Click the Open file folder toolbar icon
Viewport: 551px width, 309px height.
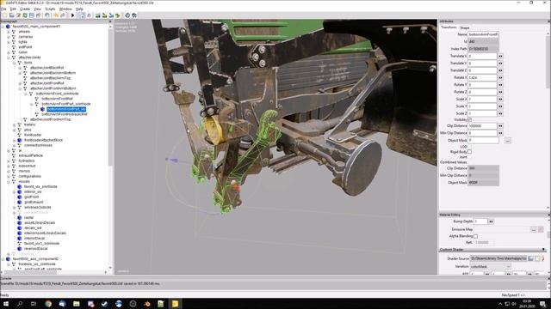[11, 15]
